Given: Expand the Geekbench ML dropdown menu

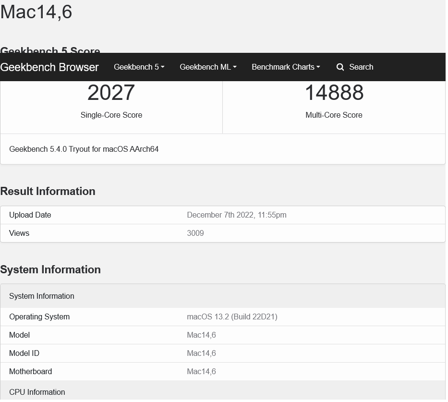Looking at the screenshot, I should pos(208,67).
